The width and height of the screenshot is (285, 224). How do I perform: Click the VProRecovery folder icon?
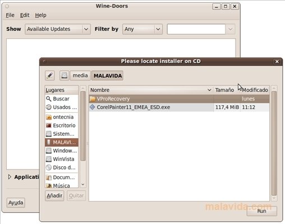pyautogui.click(x=93, y=99)
